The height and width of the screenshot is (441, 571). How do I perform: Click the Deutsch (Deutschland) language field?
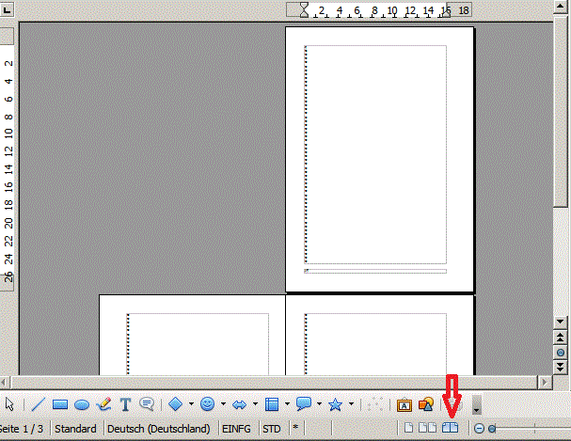tap(158, 429)
